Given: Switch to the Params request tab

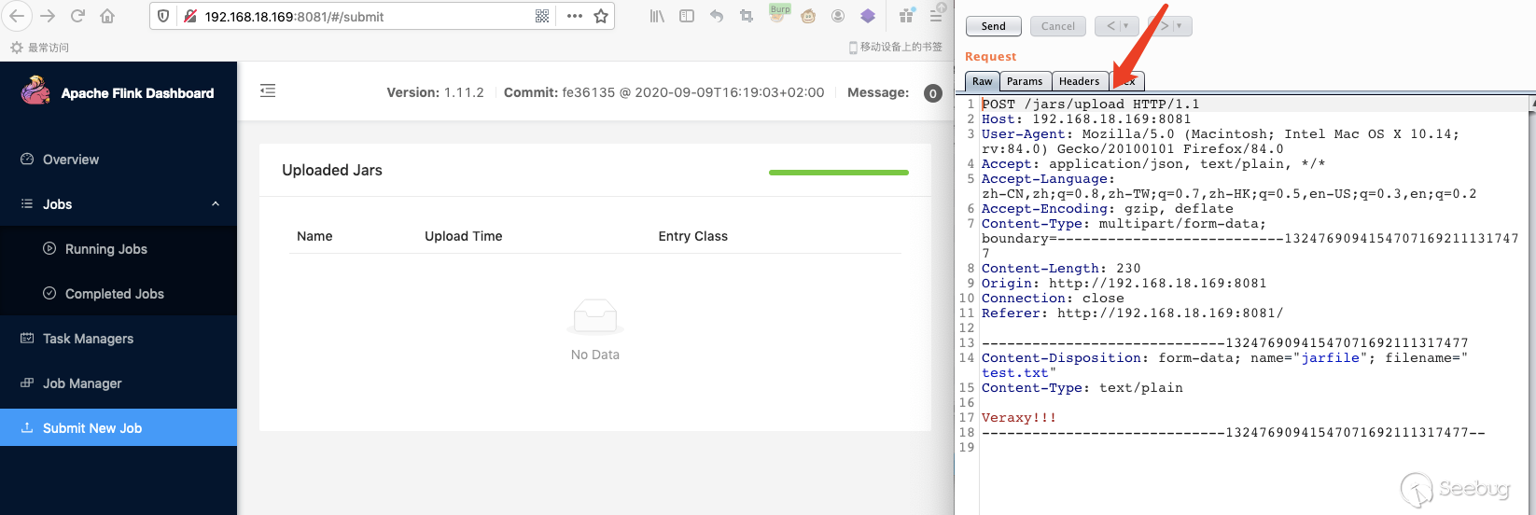Looking at the screenshot, I should click(1025, 81).
